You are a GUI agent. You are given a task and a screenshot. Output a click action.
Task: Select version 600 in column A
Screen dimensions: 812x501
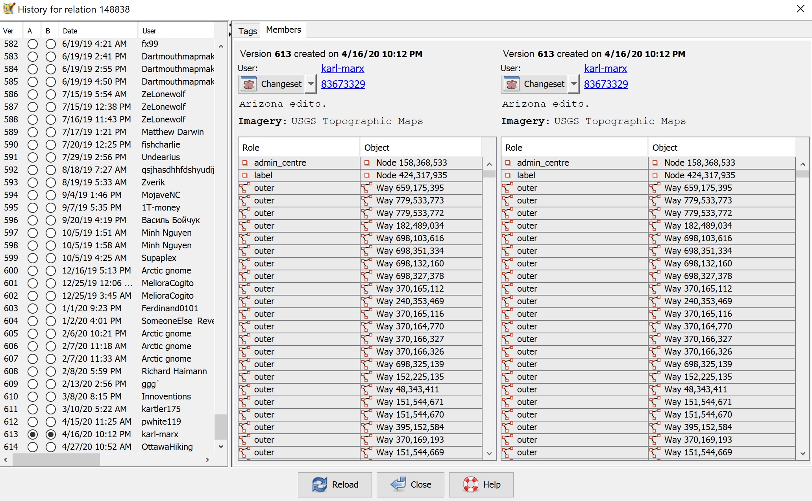(x=33, y=271)
